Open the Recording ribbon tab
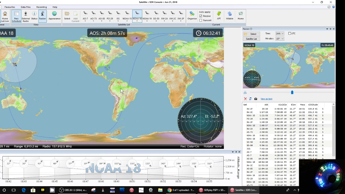 coord(42,7)
